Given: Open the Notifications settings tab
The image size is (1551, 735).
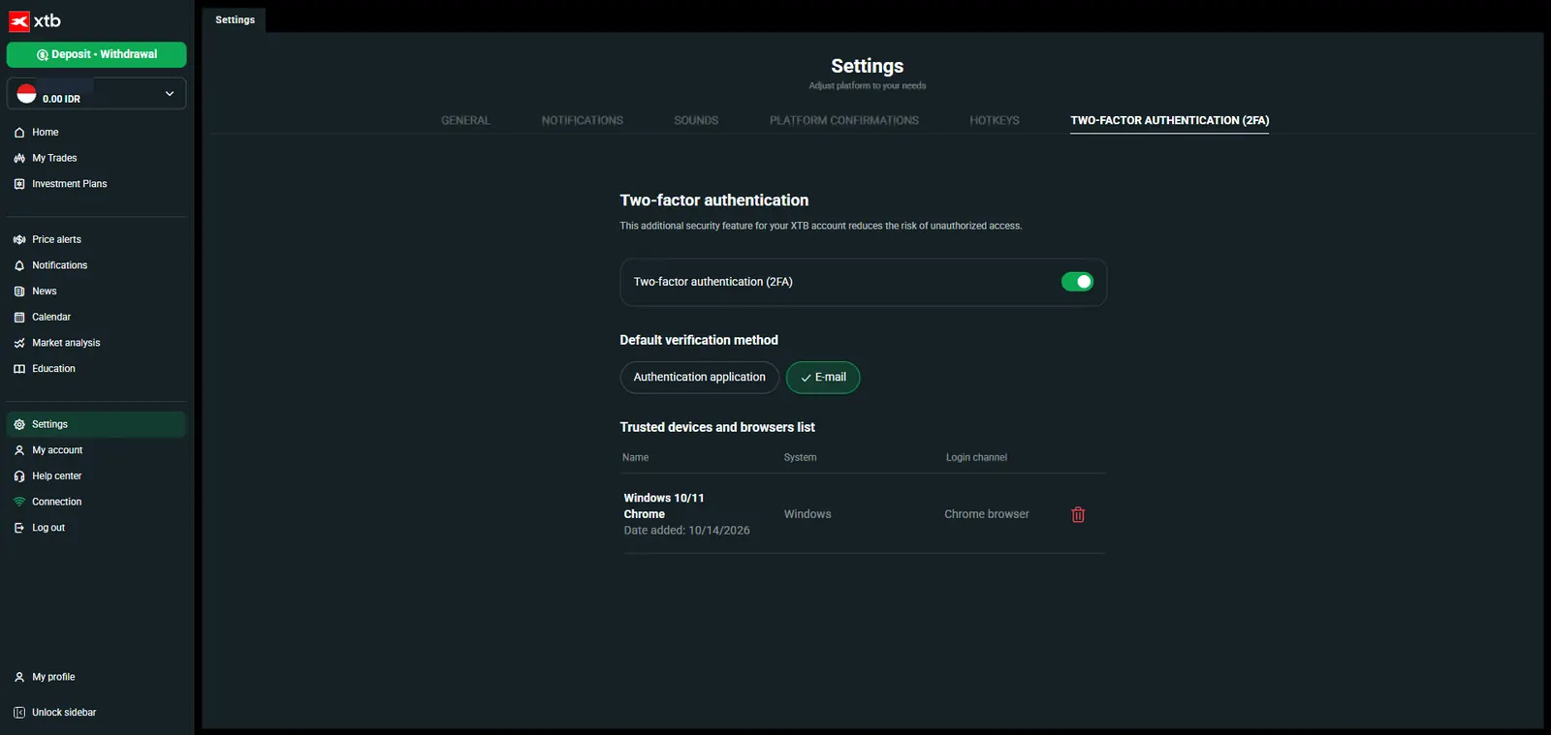Looking at the screenshot, I should pyautogui.click(x=583, y=120).
